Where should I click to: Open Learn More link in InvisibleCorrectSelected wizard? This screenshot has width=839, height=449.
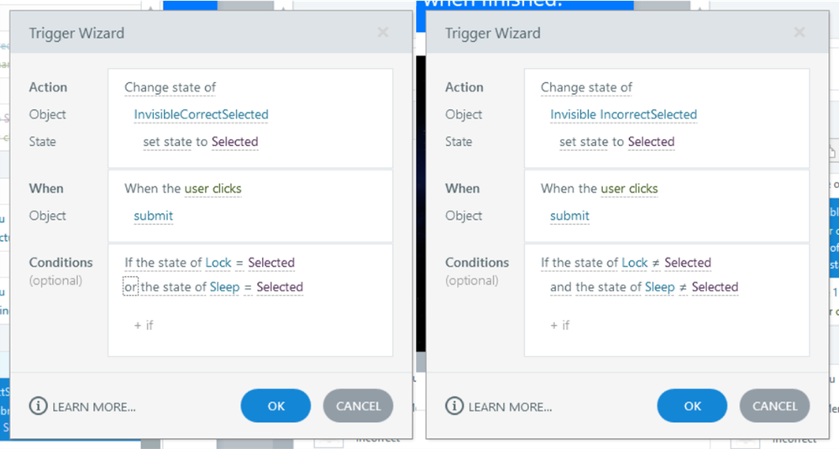(94, 407)
